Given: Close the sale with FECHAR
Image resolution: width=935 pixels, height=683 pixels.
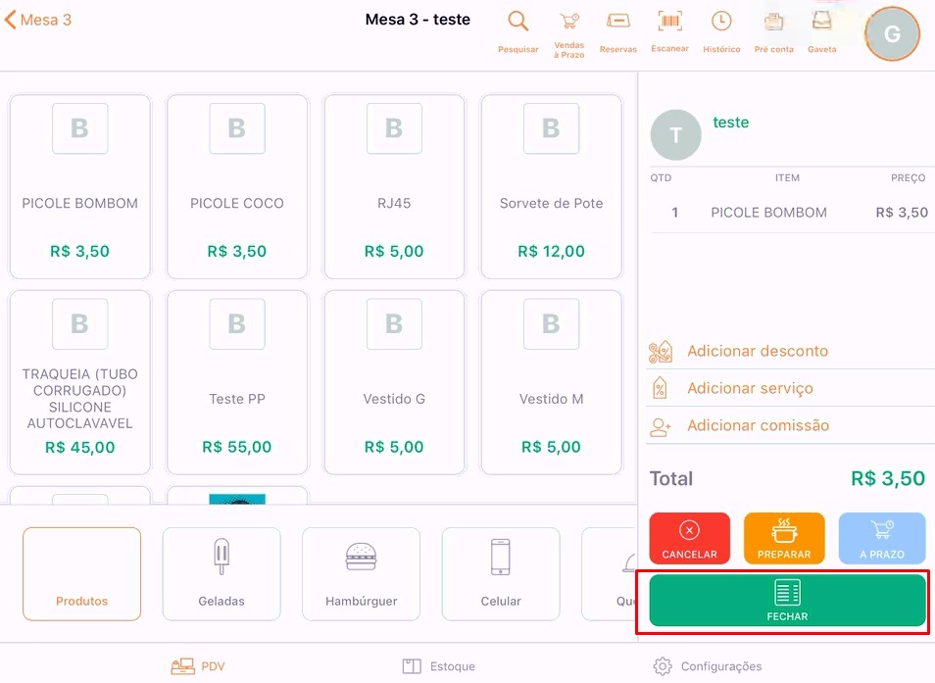Looking at the screenshot, I should coord(787,601).
